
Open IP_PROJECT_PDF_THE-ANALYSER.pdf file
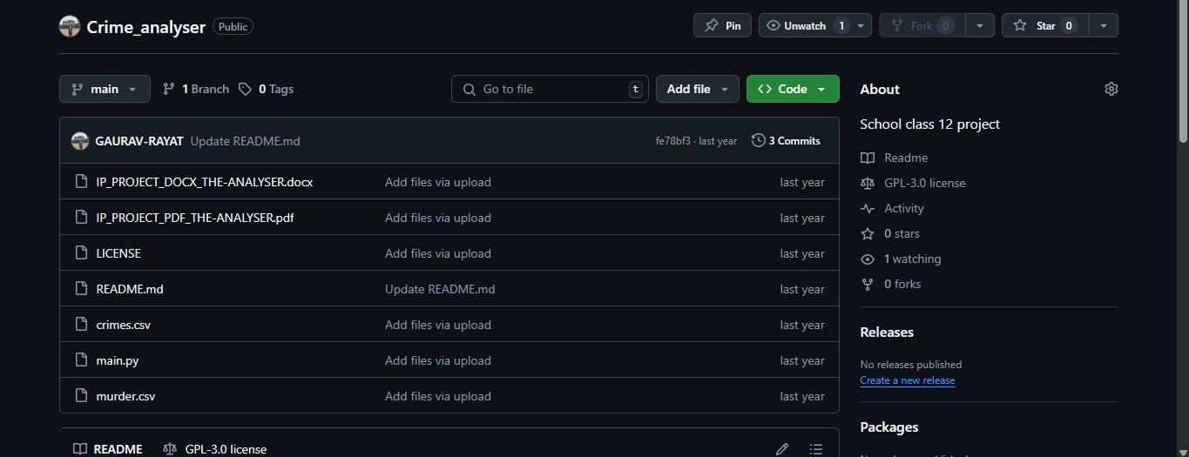point(194,218)
